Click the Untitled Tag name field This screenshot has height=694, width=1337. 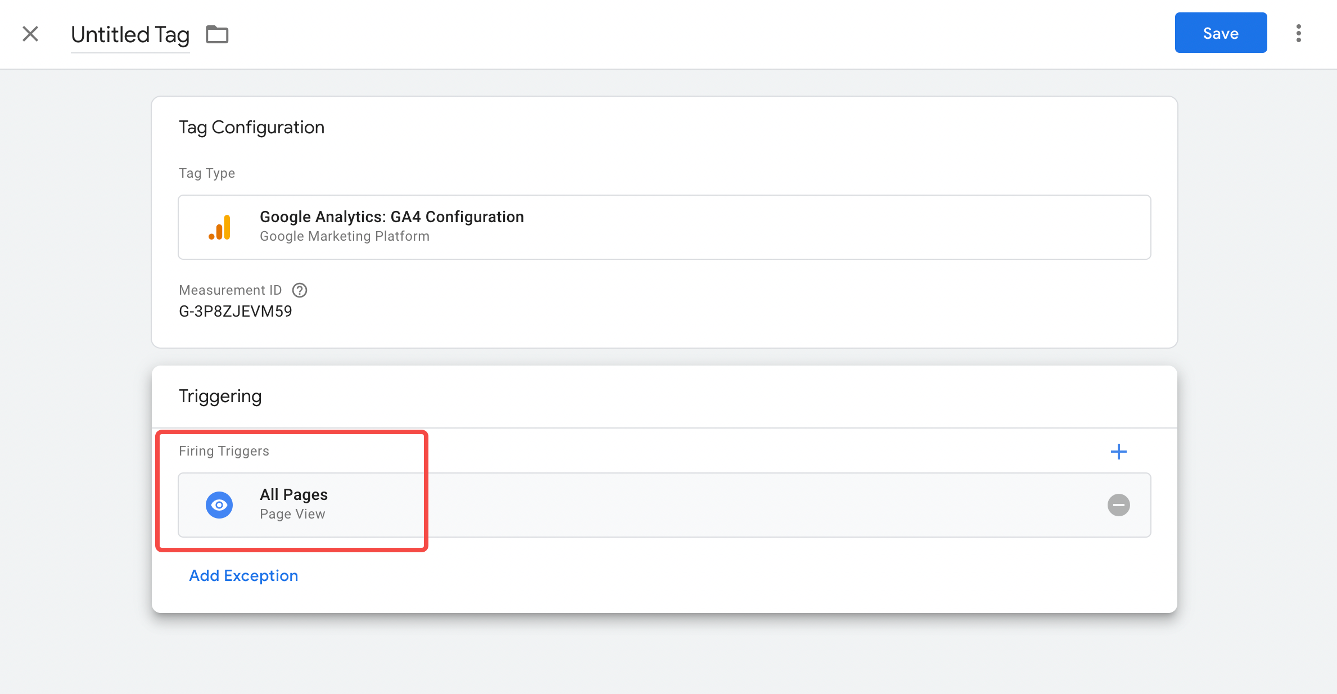[x=130, y=35]
